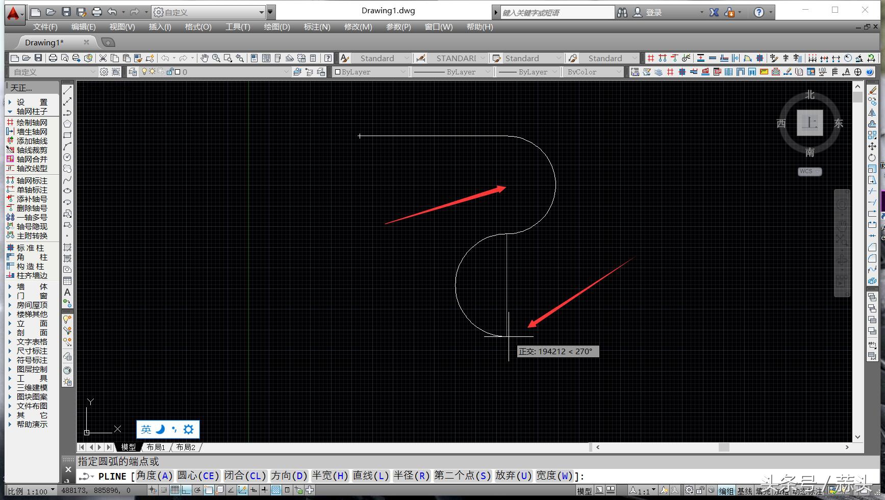Choose the 半径(R) command option
This screenshot has height=500, width=885.
point(412,476)
